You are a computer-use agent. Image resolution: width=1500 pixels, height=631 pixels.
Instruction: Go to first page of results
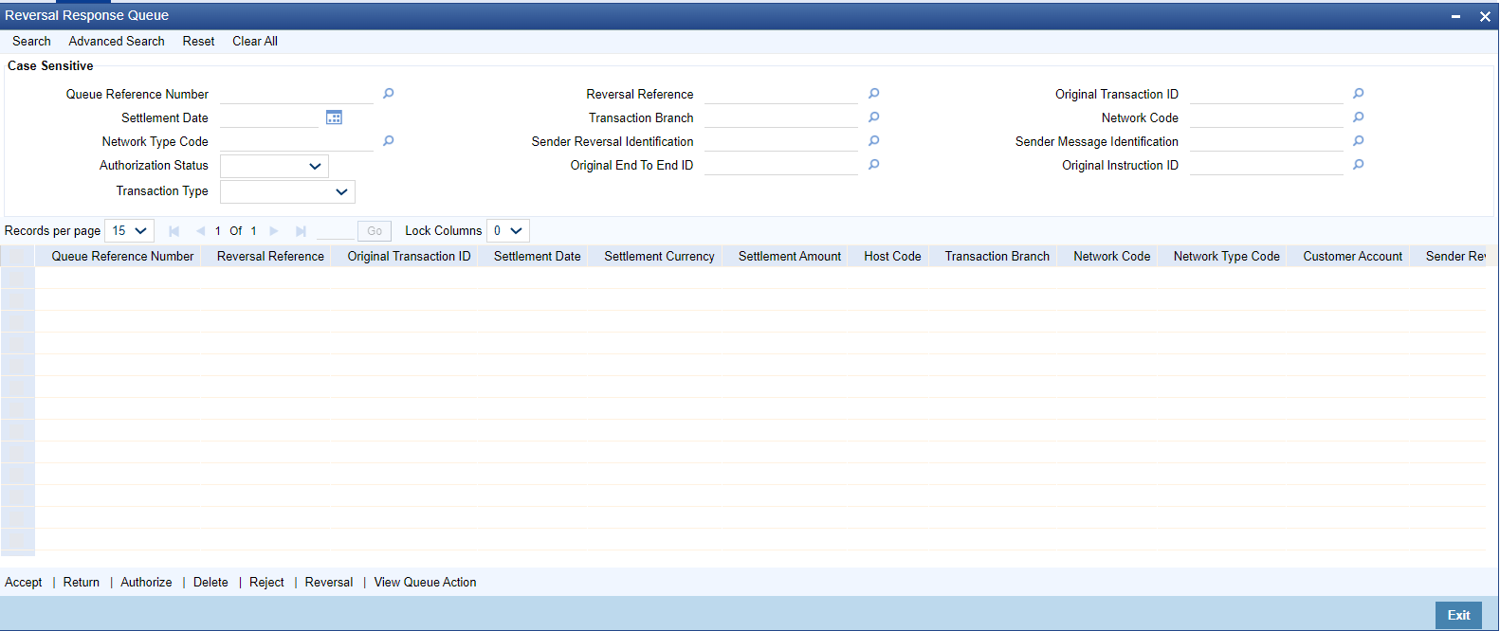(x=174, y=231)
